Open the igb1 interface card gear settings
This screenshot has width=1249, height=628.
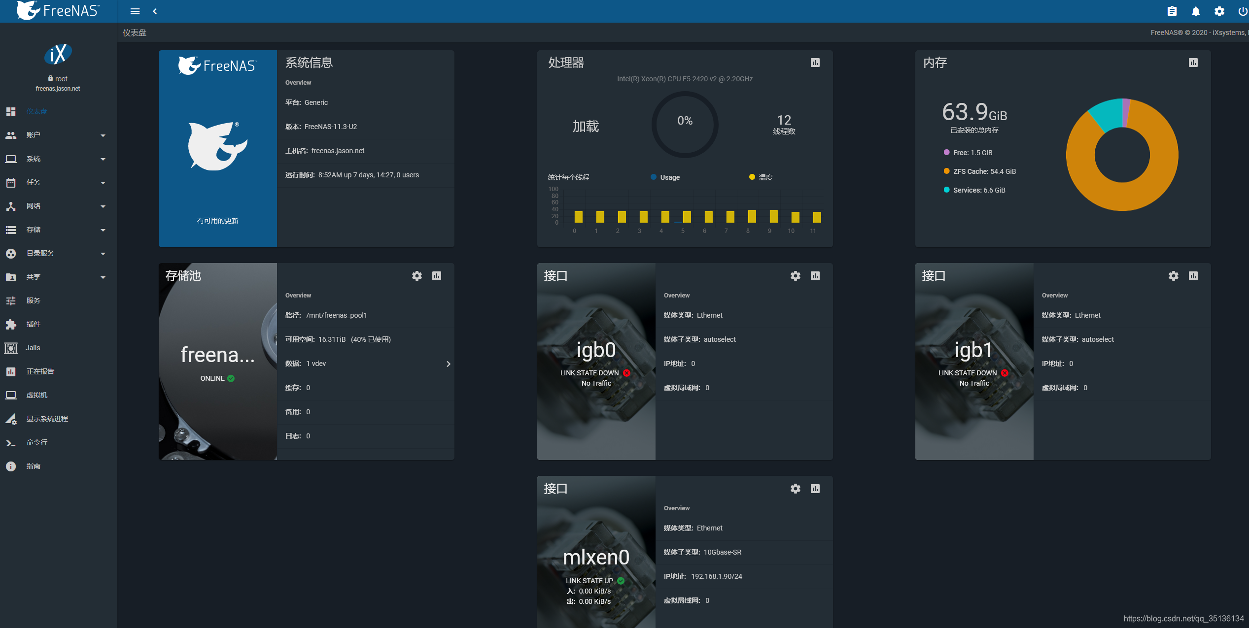point(1174,276)
